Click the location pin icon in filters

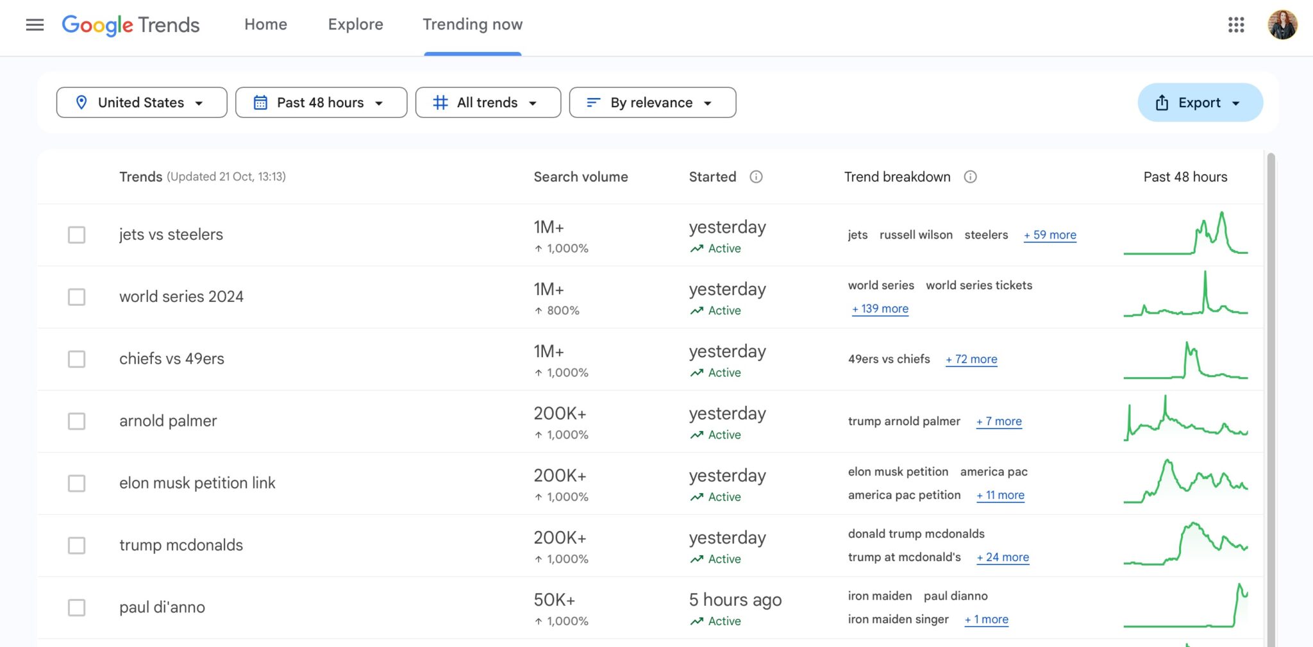pos(82,102)
